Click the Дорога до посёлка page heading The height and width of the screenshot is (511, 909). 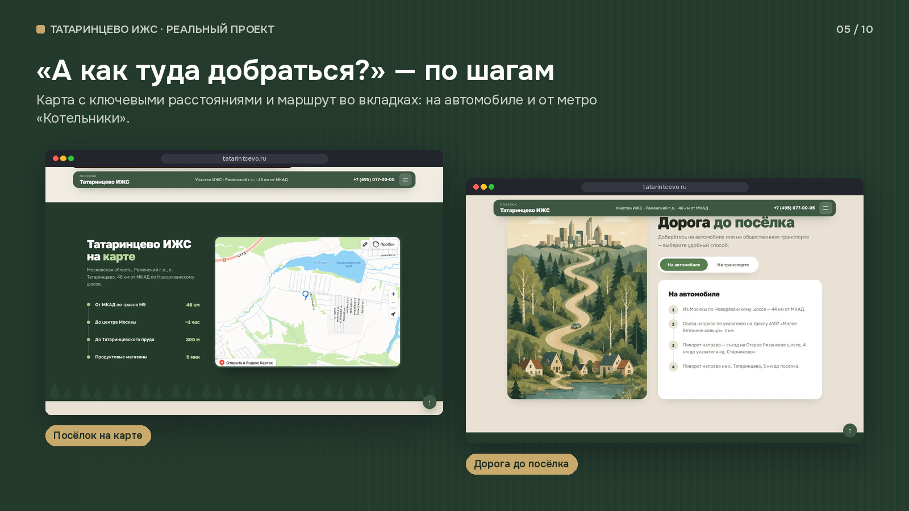[x=726, y=223]
